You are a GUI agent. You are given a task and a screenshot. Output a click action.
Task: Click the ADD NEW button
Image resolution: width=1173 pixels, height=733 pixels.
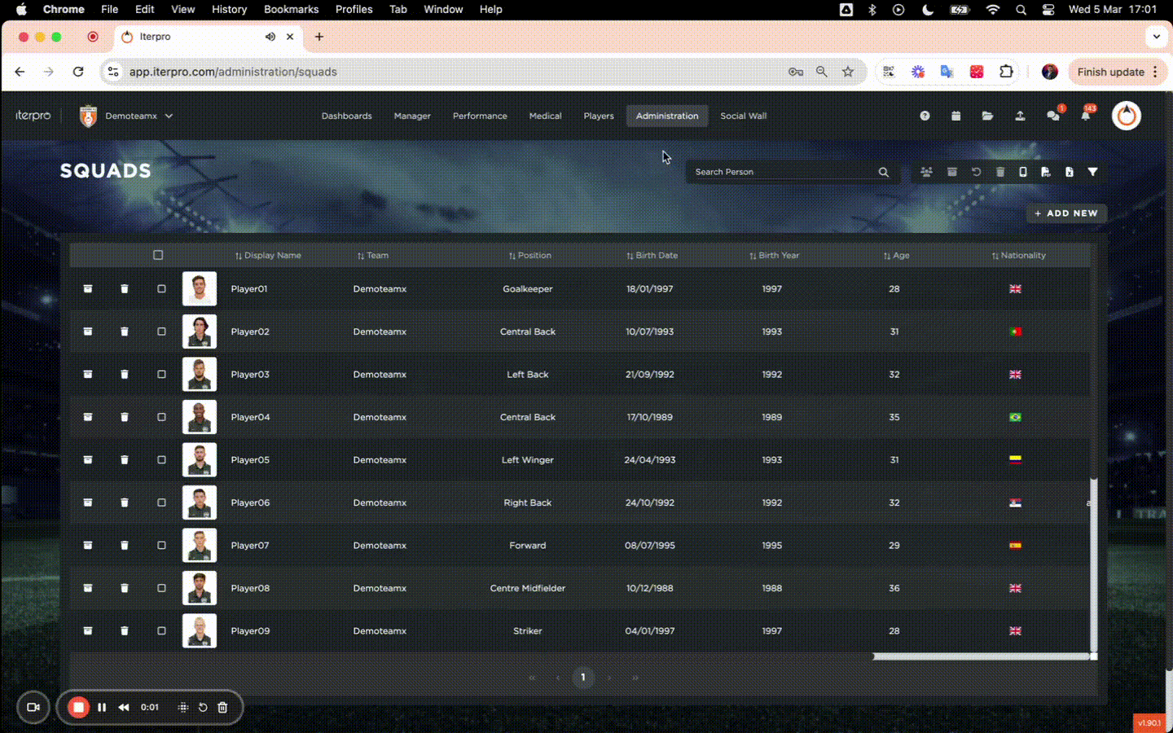(x=1066, y=213)
